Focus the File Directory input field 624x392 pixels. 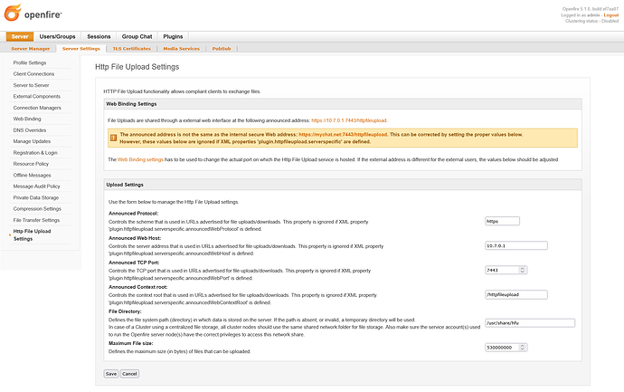[530, 323]
